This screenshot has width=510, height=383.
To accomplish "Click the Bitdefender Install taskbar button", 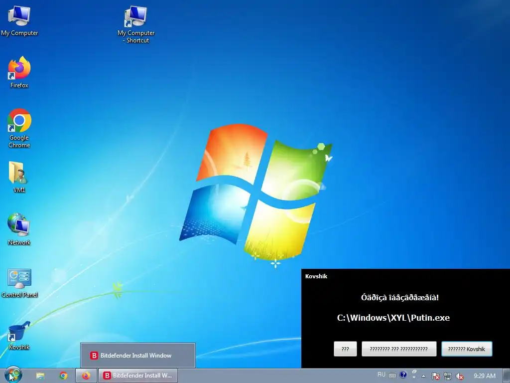I will point(138,376).
